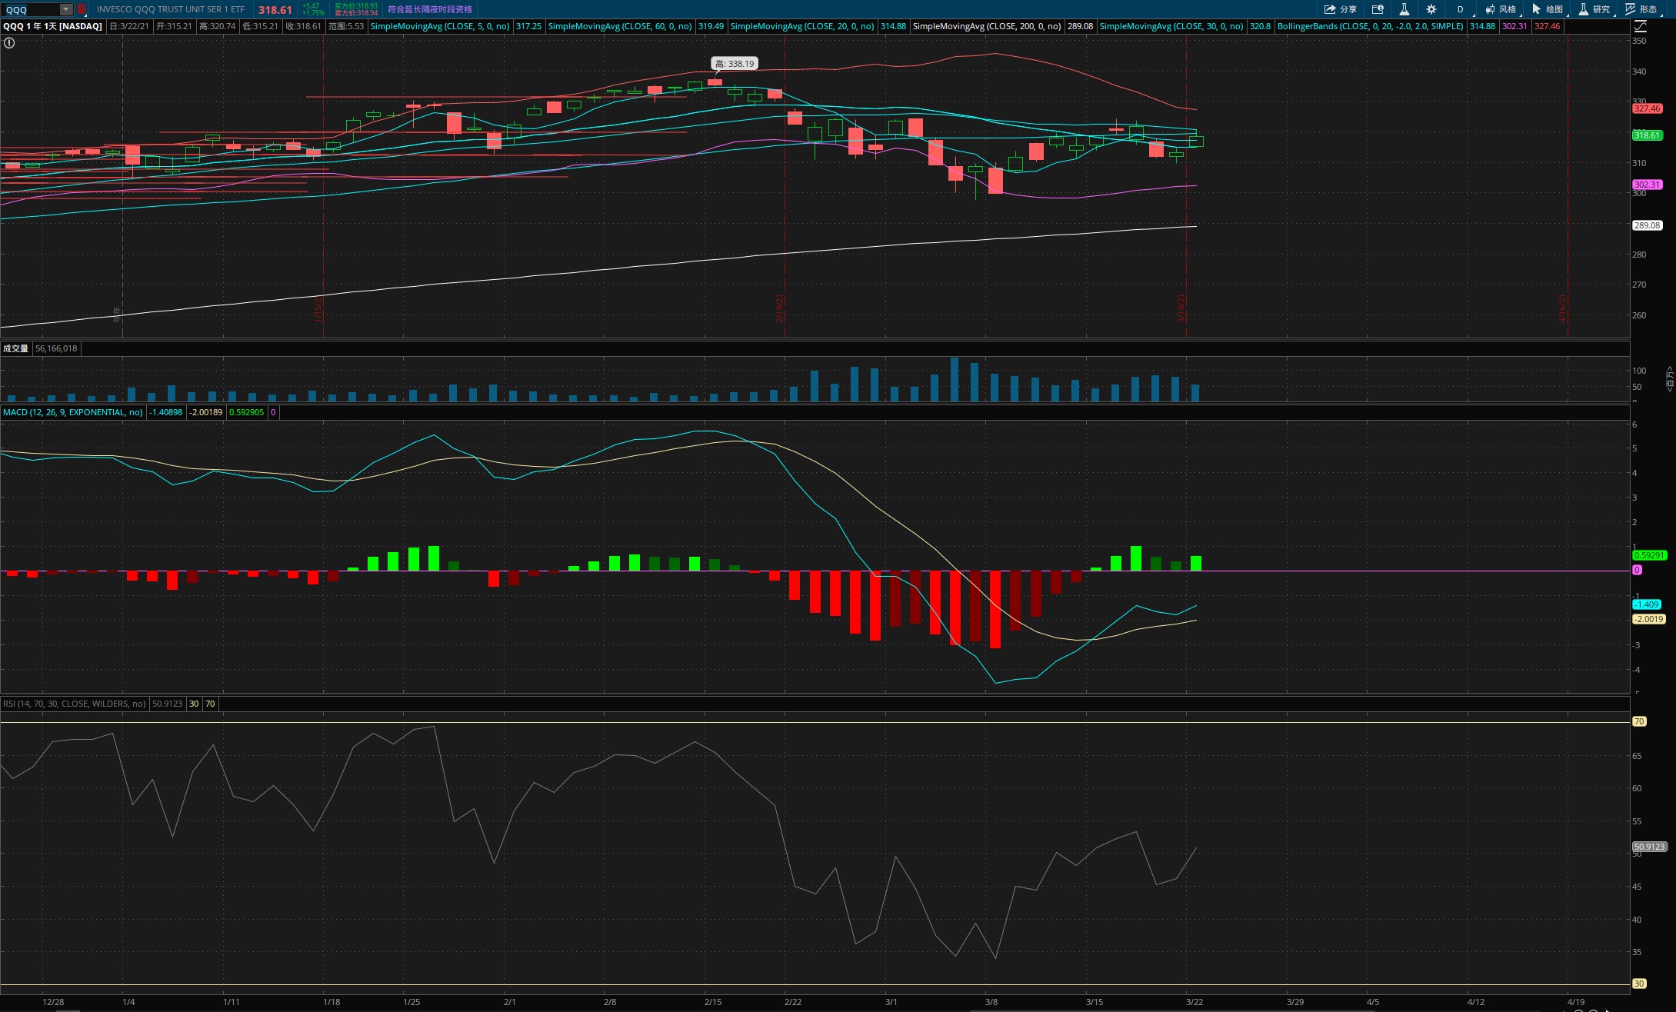Click the 3/22 date on time axis
Screen dimensions: 1676x1012
point(1195,1002)
